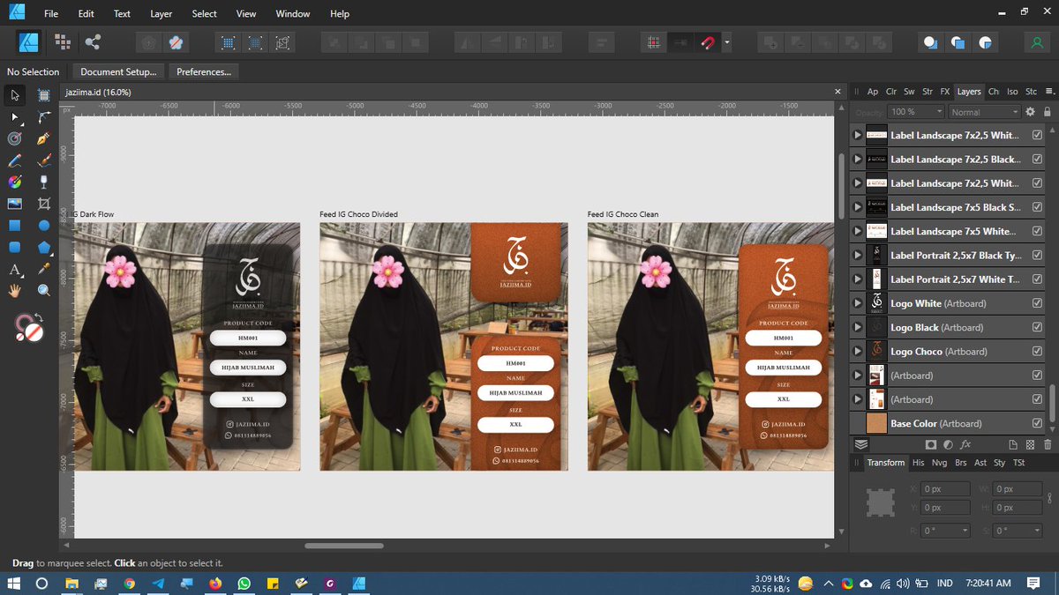The height and width of the screenshot is (595, 1059).
Task: Click the Add Layer icon
Action: point(1013,445)
